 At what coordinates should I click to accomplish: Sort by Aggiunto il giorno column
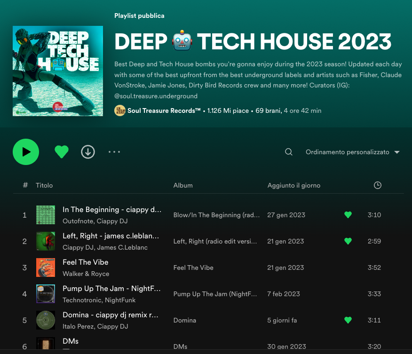point(294,185)
